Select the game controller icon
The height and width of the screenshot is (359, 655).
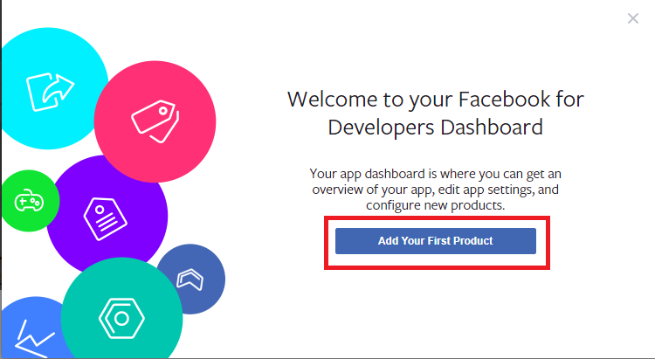tap(28, 202)
